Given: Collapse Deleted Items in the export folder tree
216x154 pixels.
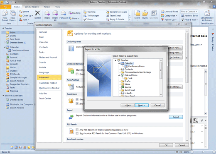Looking at the screenshot, I should tap(119, 75).
